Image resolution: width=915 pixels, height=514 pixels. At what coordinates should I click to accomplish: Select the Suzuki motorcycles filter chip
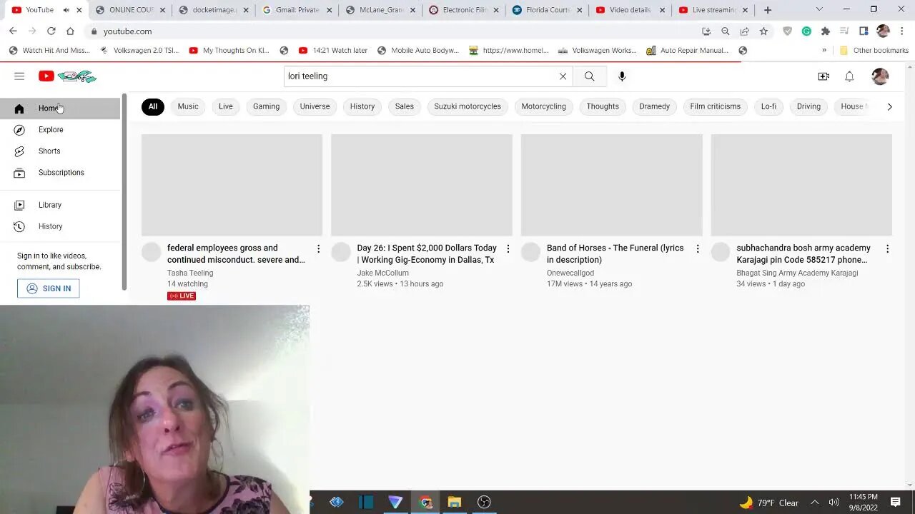(x=468, y=106)
